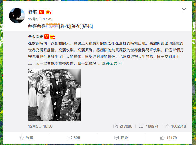
Task: Open the post options chevron at top right
Action: click(x=184, y=9)
